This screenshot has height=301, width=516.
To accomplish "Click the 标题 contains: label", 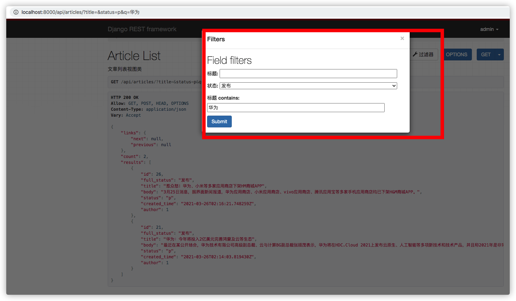I will click(x=223, y=98).
